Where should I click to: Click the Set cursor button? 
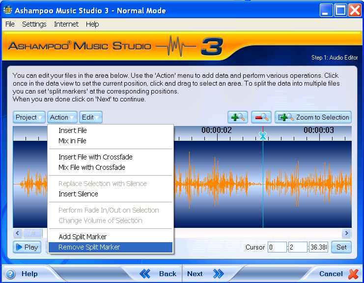coord(341,247)
